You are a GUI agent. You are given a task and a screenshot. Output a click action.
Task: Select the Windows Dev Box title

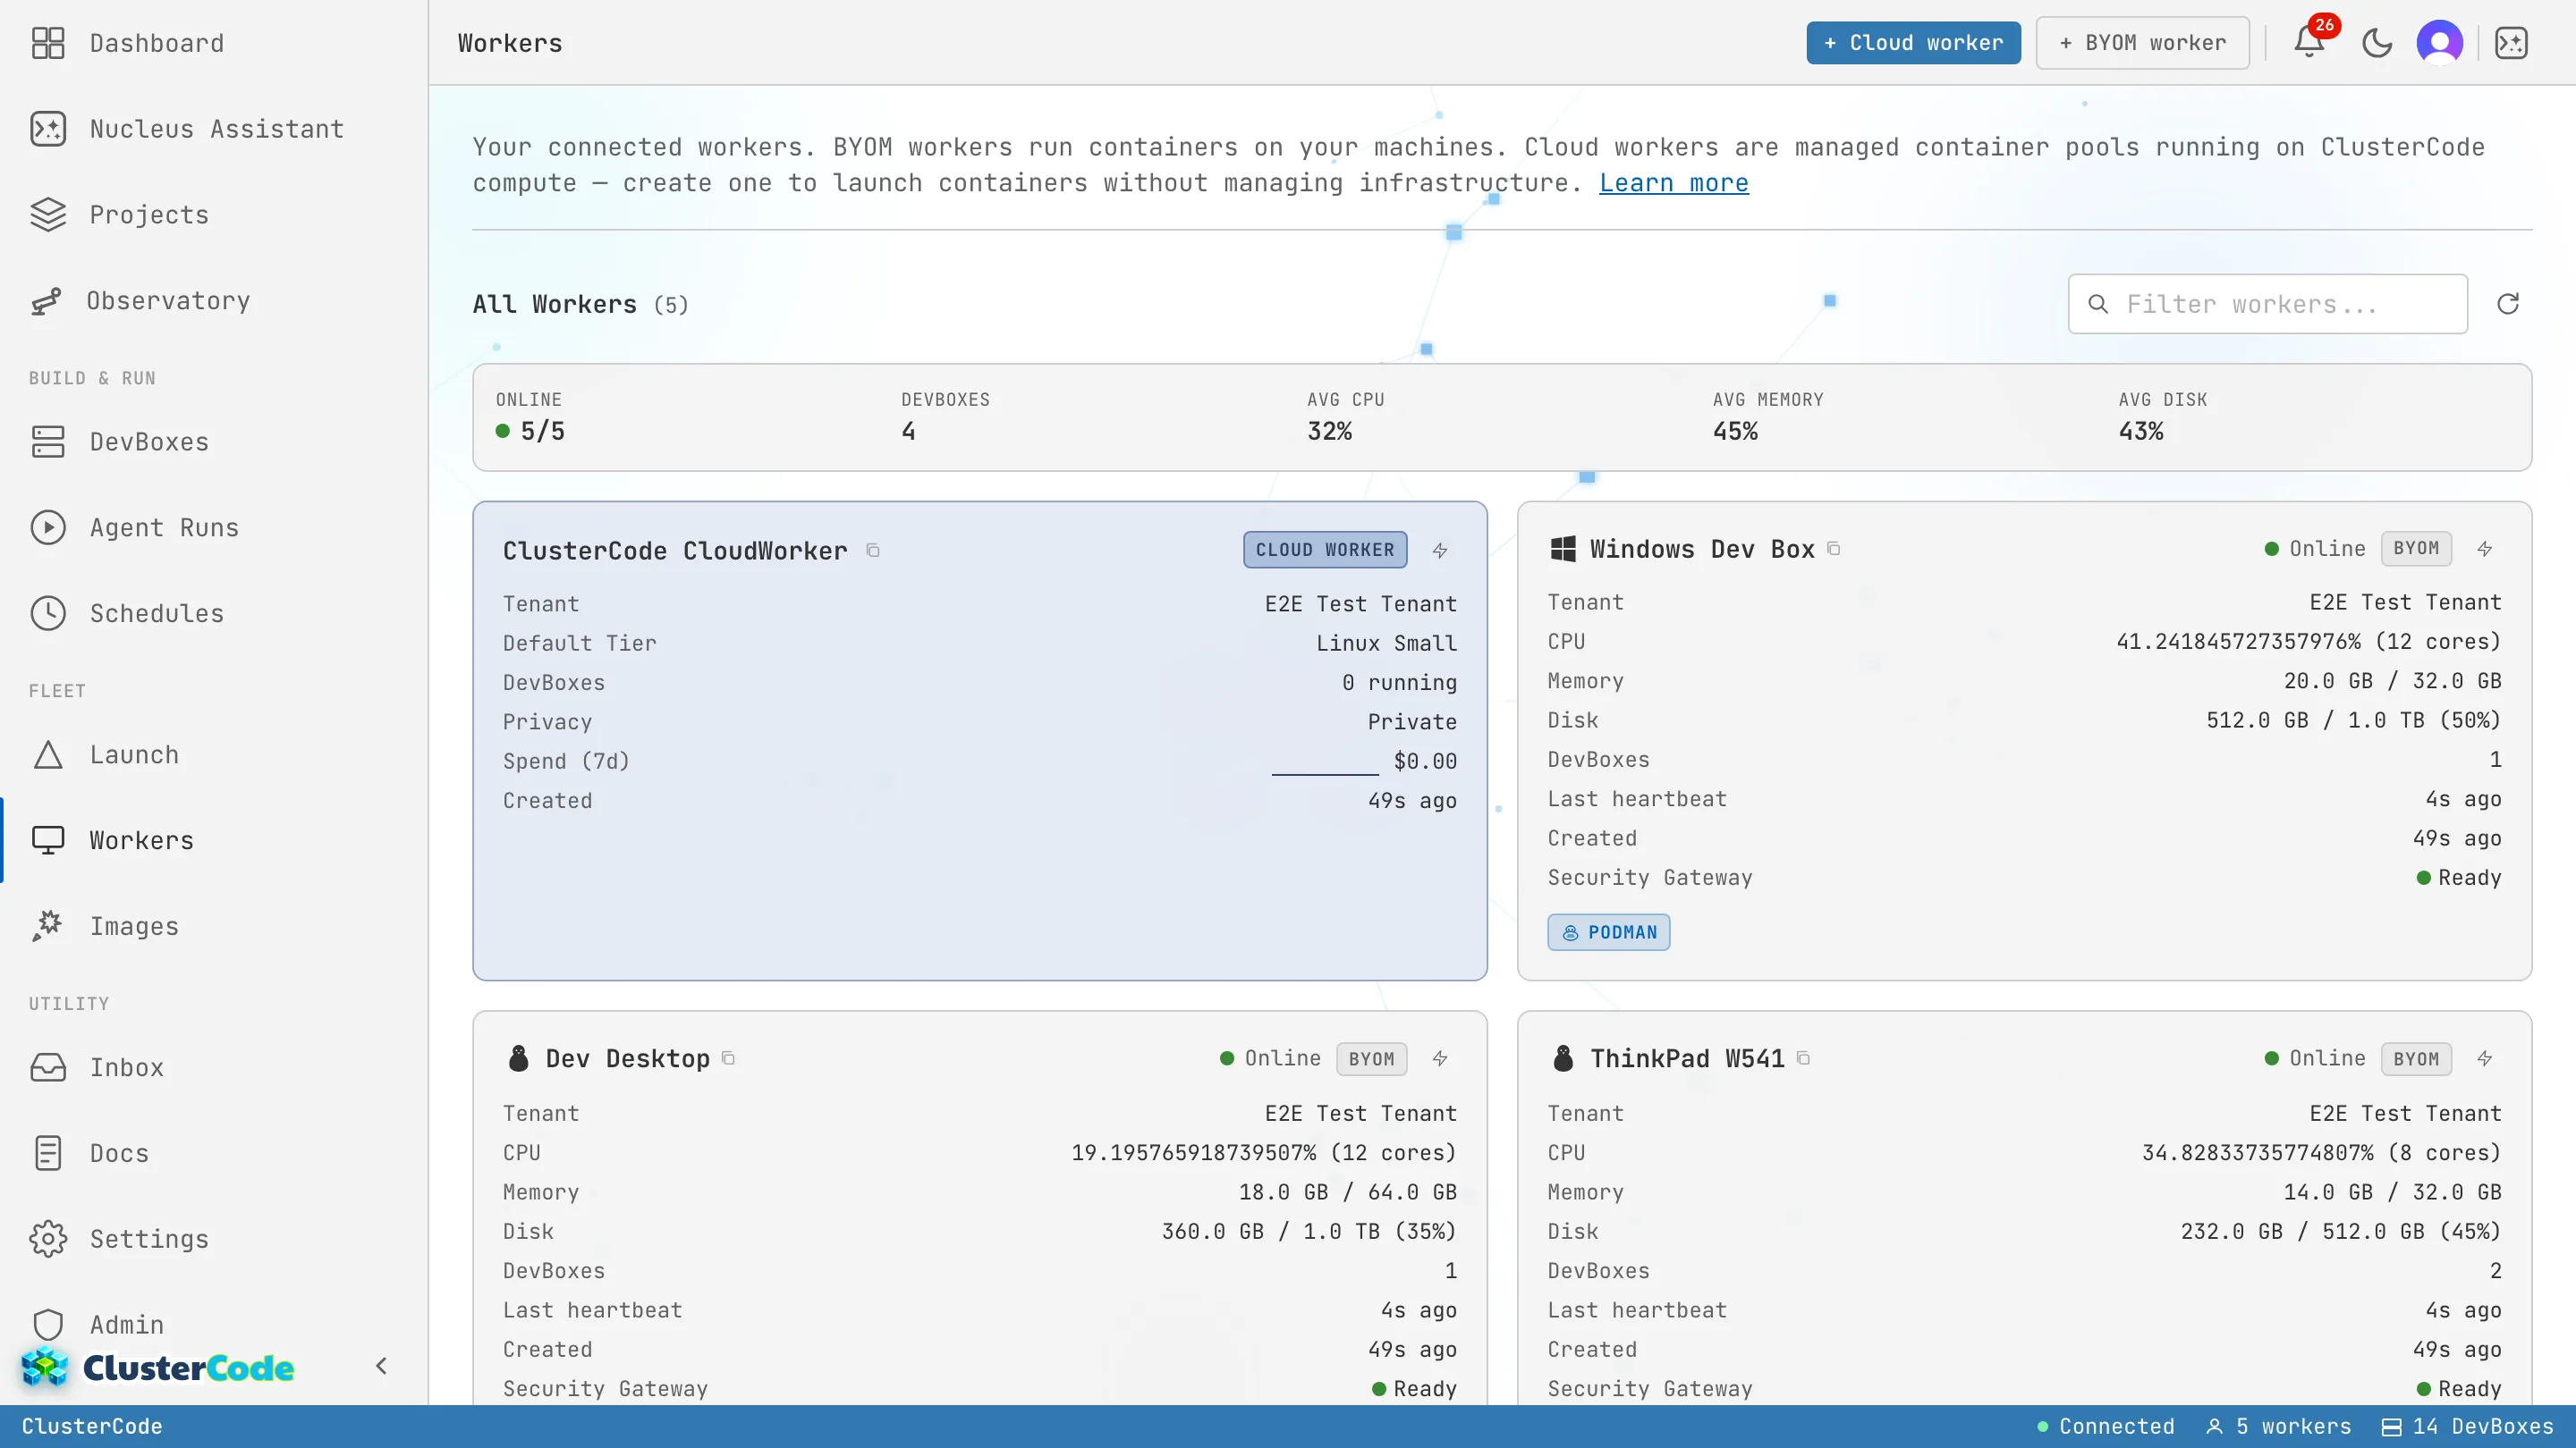[1702, 549]
